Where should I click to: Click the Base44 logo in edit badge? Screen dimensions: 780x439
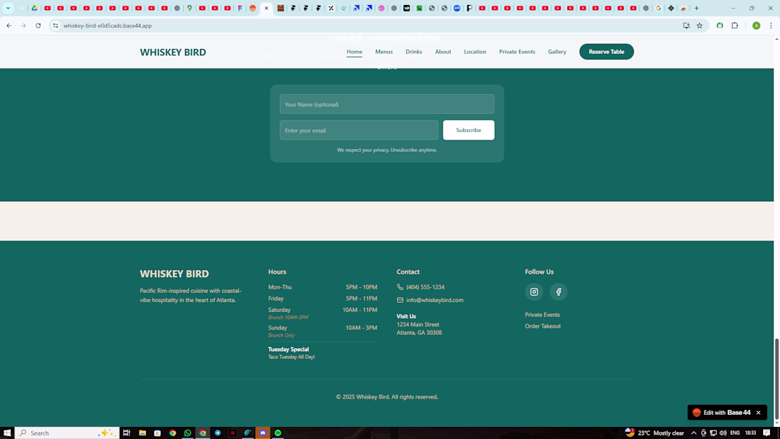[696, 413]
